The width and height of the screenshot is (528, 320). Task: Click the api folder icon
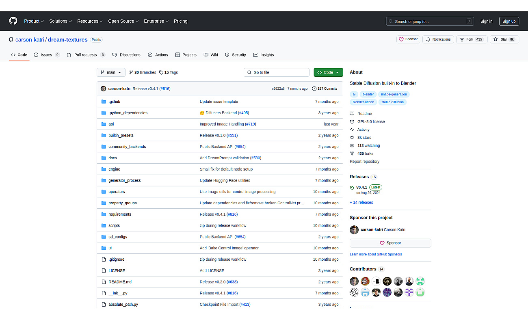tap(104, 124)
